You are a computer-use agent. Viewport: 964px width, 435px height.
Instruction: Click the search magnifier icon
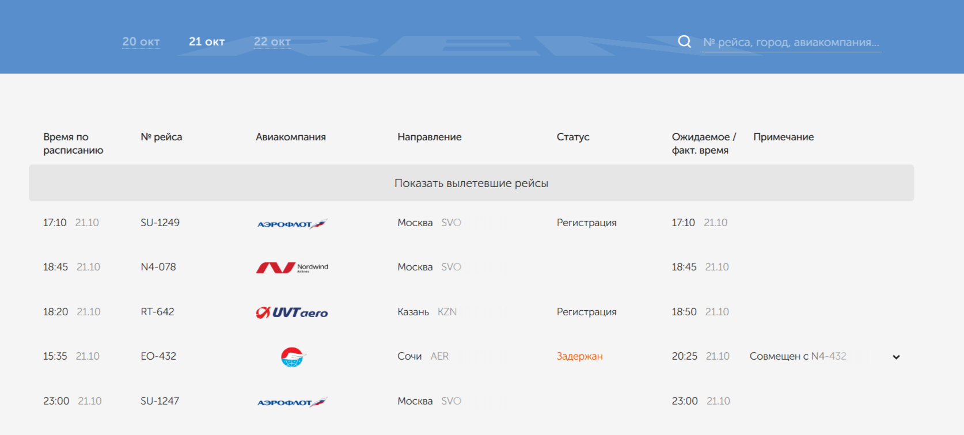(684, 41)
